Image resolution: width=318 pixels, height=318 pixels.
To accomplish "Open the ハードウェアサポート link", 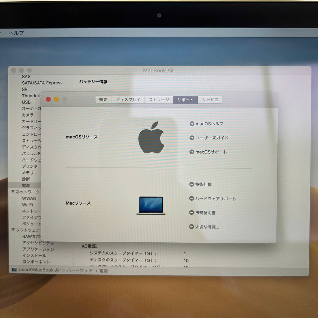I will coord(216,198).
